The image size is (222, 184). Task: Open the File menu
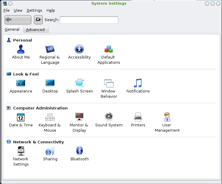pos(6,10)
